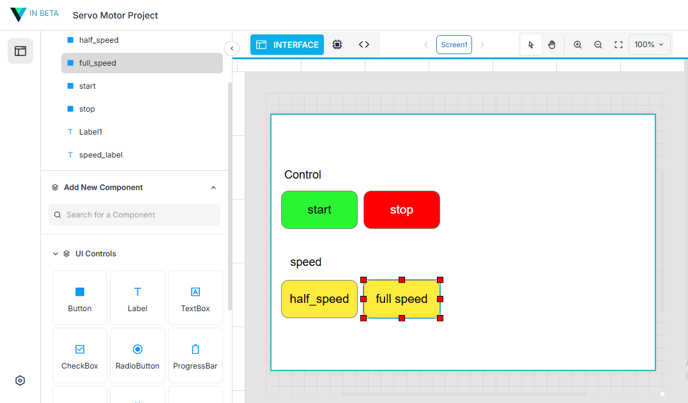Switch to the INTERFACE tab
688x403 pixels.
(x=287, y=45)
